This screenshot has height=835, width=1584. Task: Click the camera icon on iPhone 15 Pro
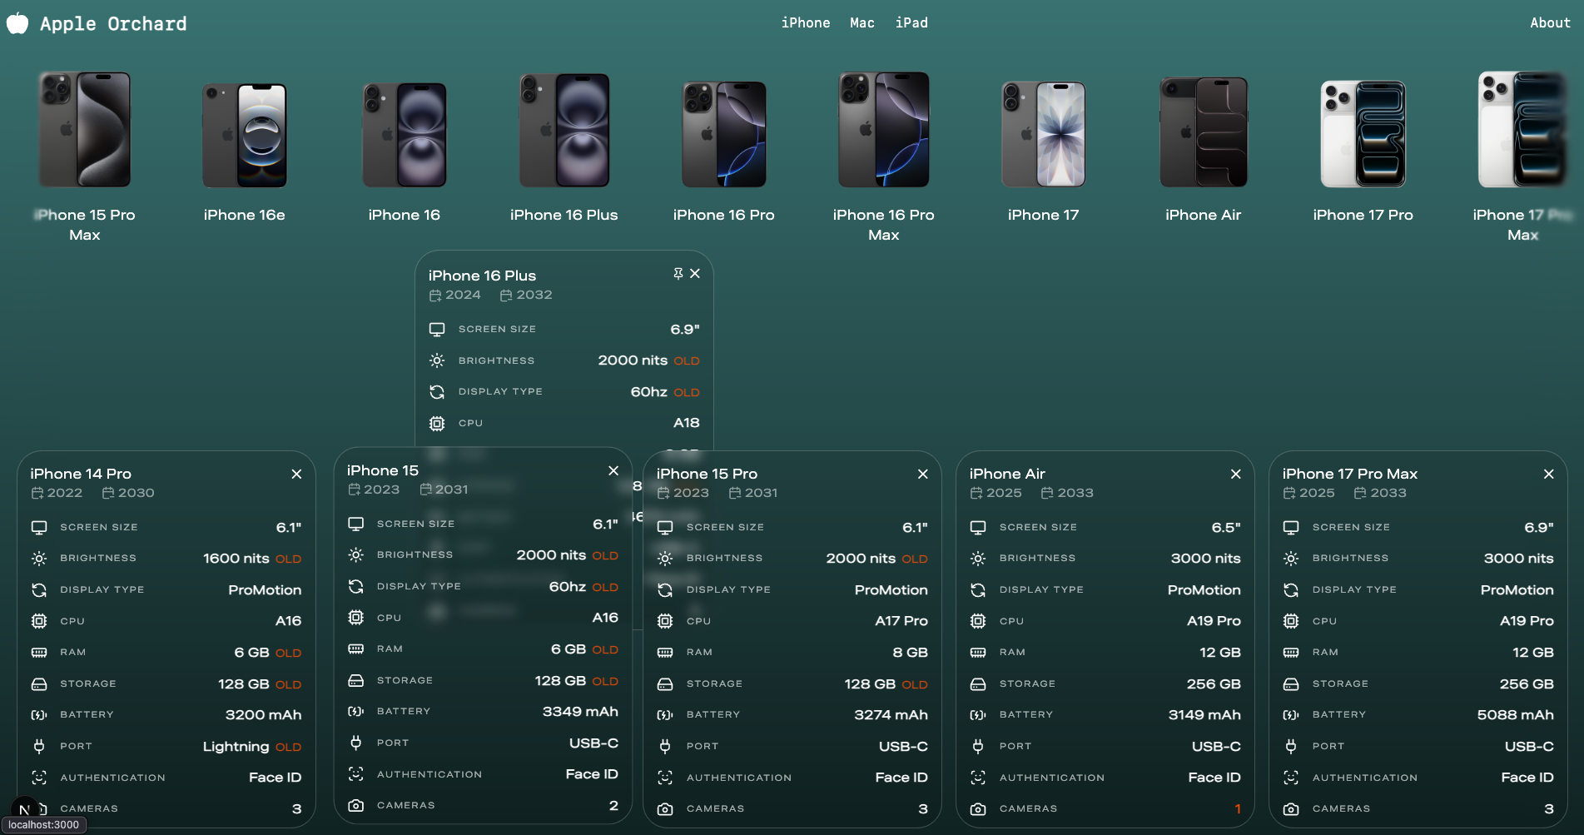point(665,809)
